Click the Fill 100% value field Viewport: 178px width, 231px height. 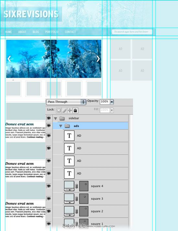(105, 110)
